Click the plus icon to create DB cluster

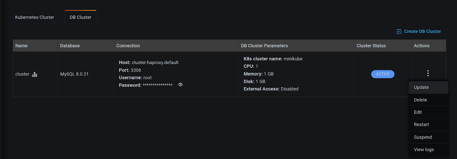(399, 32)
